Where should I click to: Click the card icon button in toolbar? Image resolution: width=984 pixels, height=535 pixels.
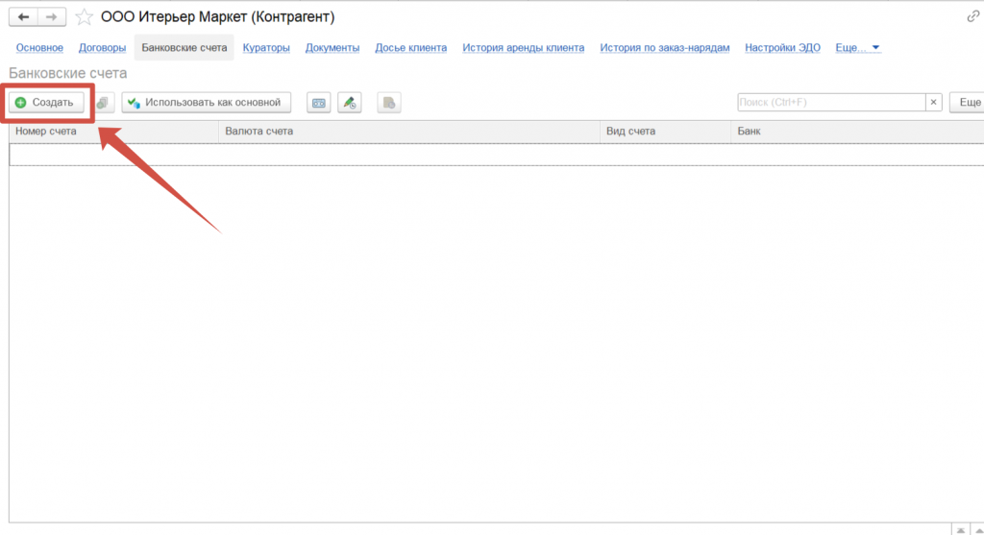point(319,103)
